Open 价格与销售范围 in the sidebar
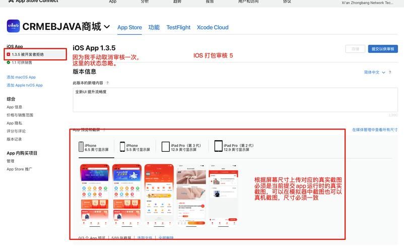Image resolution: width=404 pixels, height=252 pixels. 20,115
